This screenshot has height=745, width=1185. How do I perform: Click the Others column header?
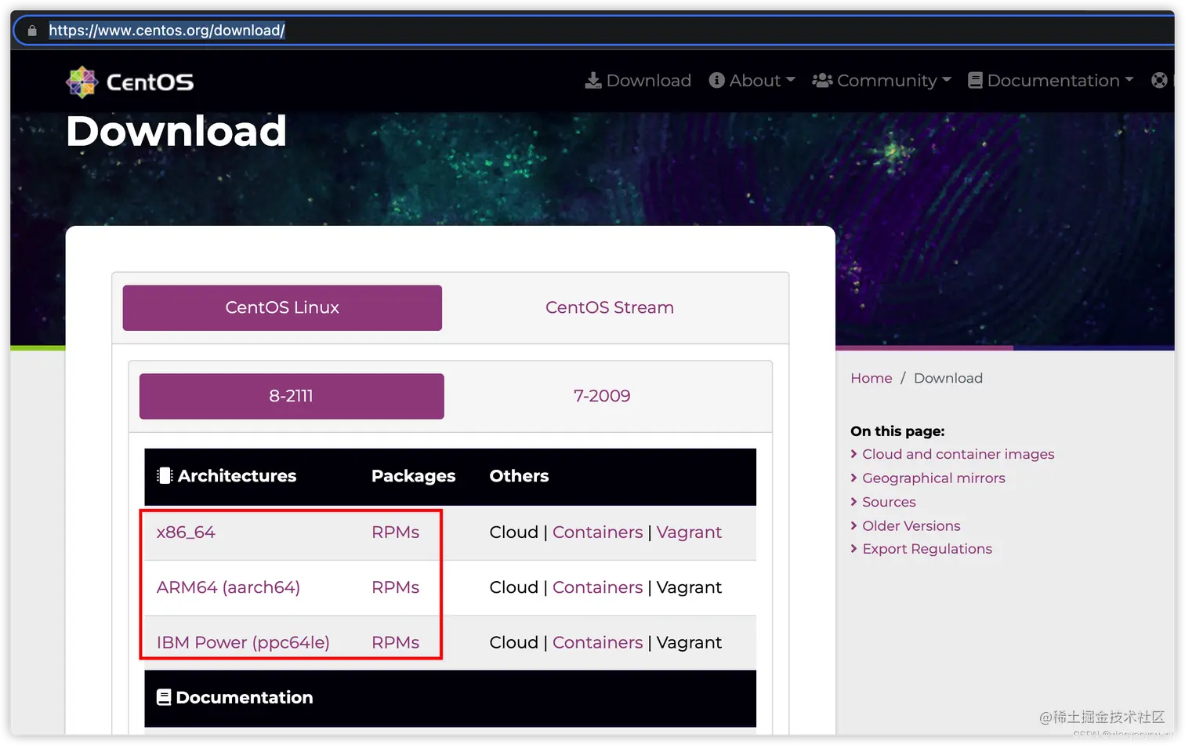click(519, 476)
